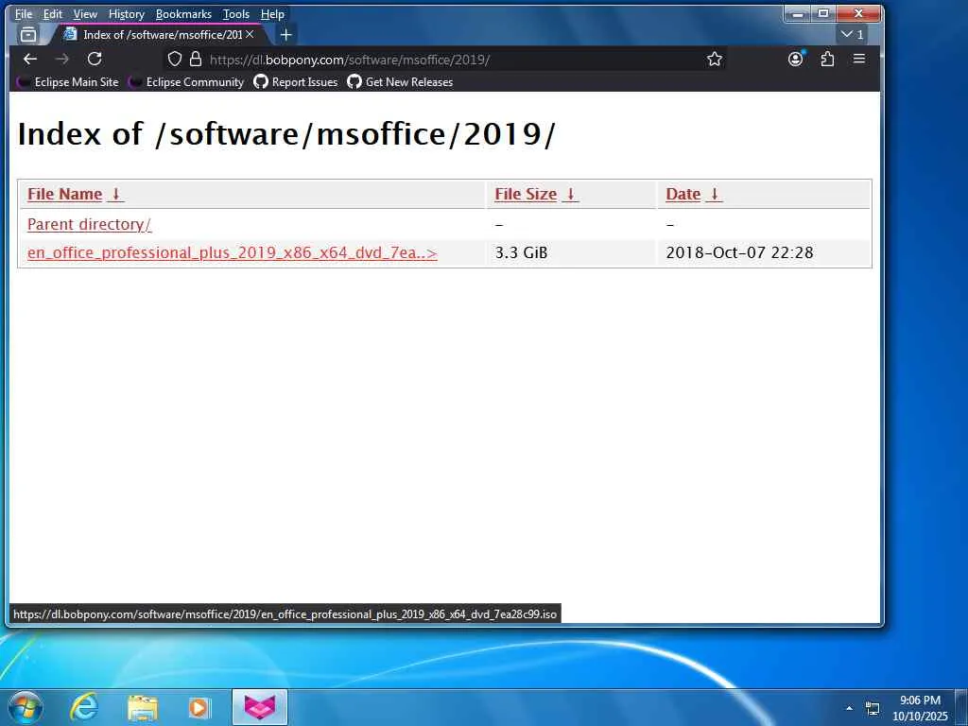
Task: Switch to the pink browser taskbar button
Action: (260, 707)
